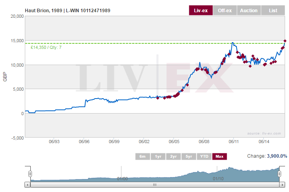Click the navigator scrollbar thumb grip

coord(155,185)
